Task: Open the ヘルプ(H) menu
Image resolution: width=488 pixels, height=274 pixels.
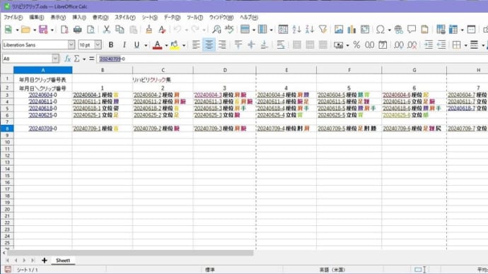Action: [249, 18]
